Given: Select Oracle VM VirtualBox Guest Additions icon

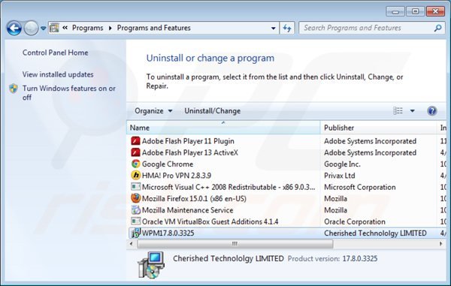Looking at the screenshot, I should 135,221.
